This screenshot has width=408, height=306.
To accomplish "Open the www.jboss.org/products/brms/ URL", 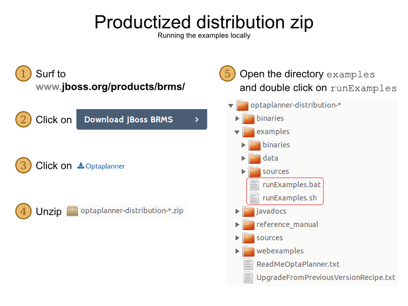I will (110, 87).
